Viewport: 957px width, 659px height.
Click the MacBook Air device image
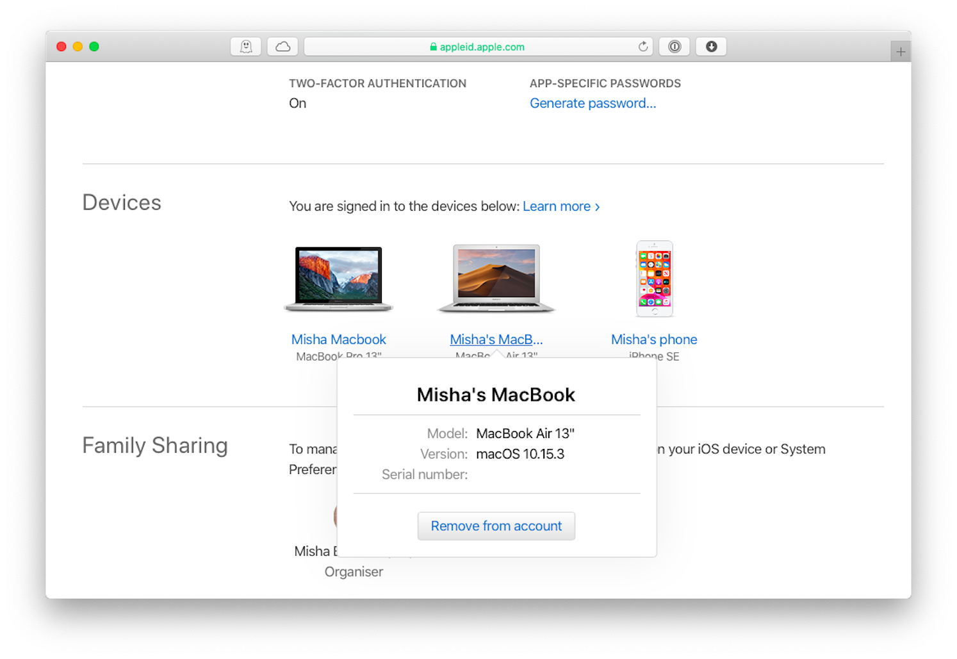(x=496, y=279)
